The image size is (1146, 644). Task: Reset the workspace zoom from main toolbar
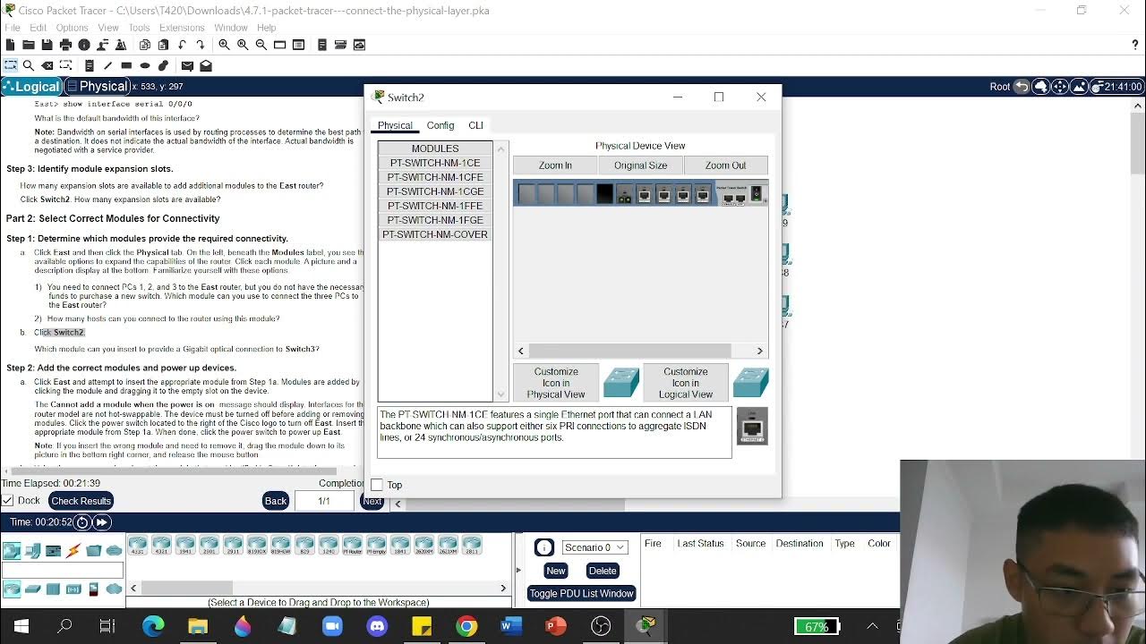[243, 45]
